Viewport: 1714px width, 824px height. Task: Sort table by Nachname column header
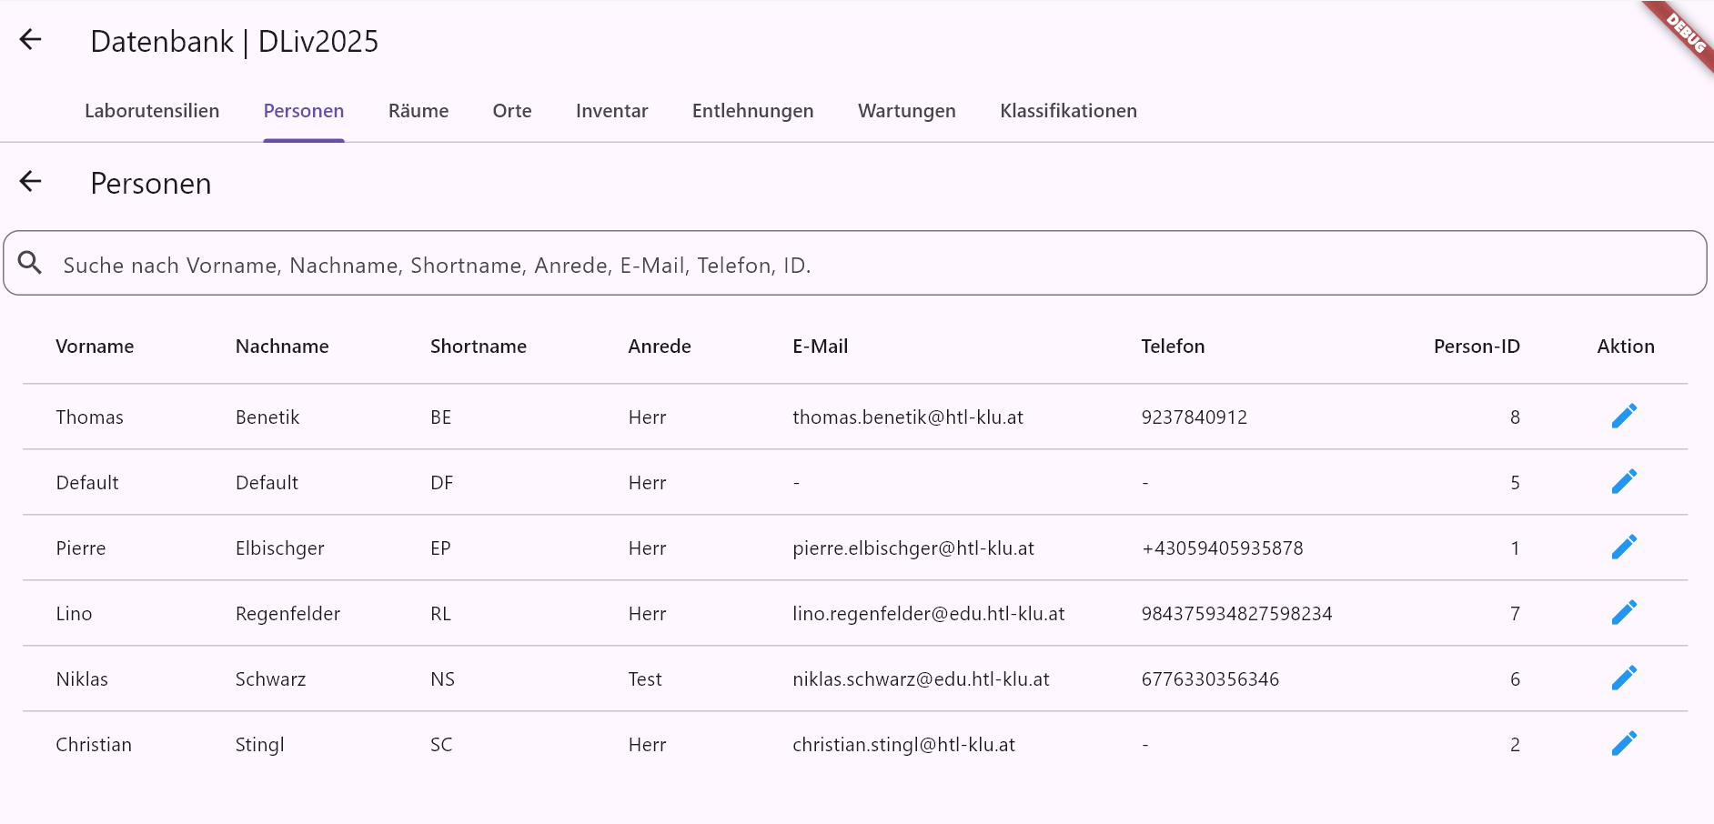click(282, 347)
